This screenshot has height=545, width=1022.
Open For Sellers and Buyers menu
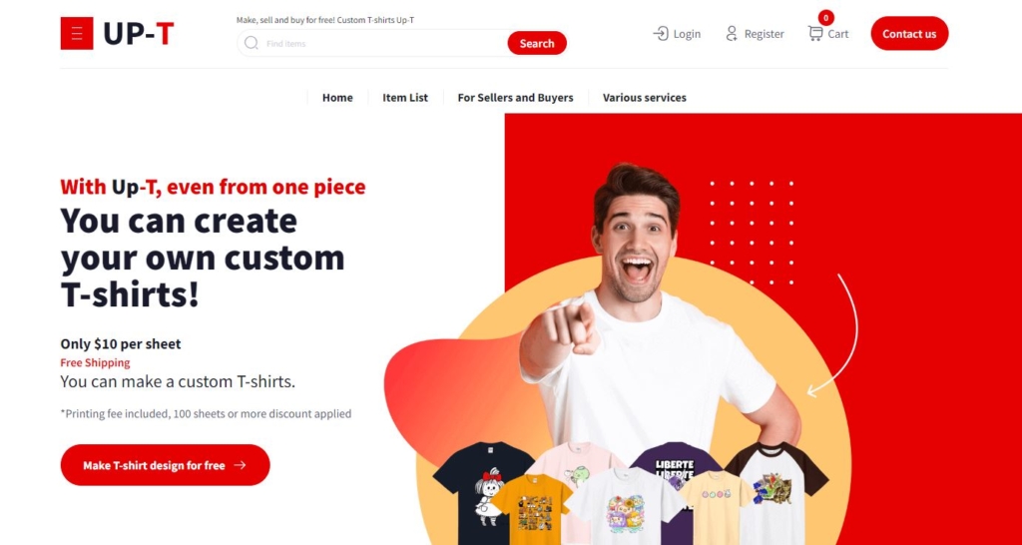(x=516, y=98)
